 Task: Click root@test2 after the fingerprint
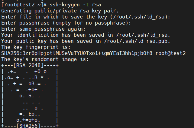(170, 53)
